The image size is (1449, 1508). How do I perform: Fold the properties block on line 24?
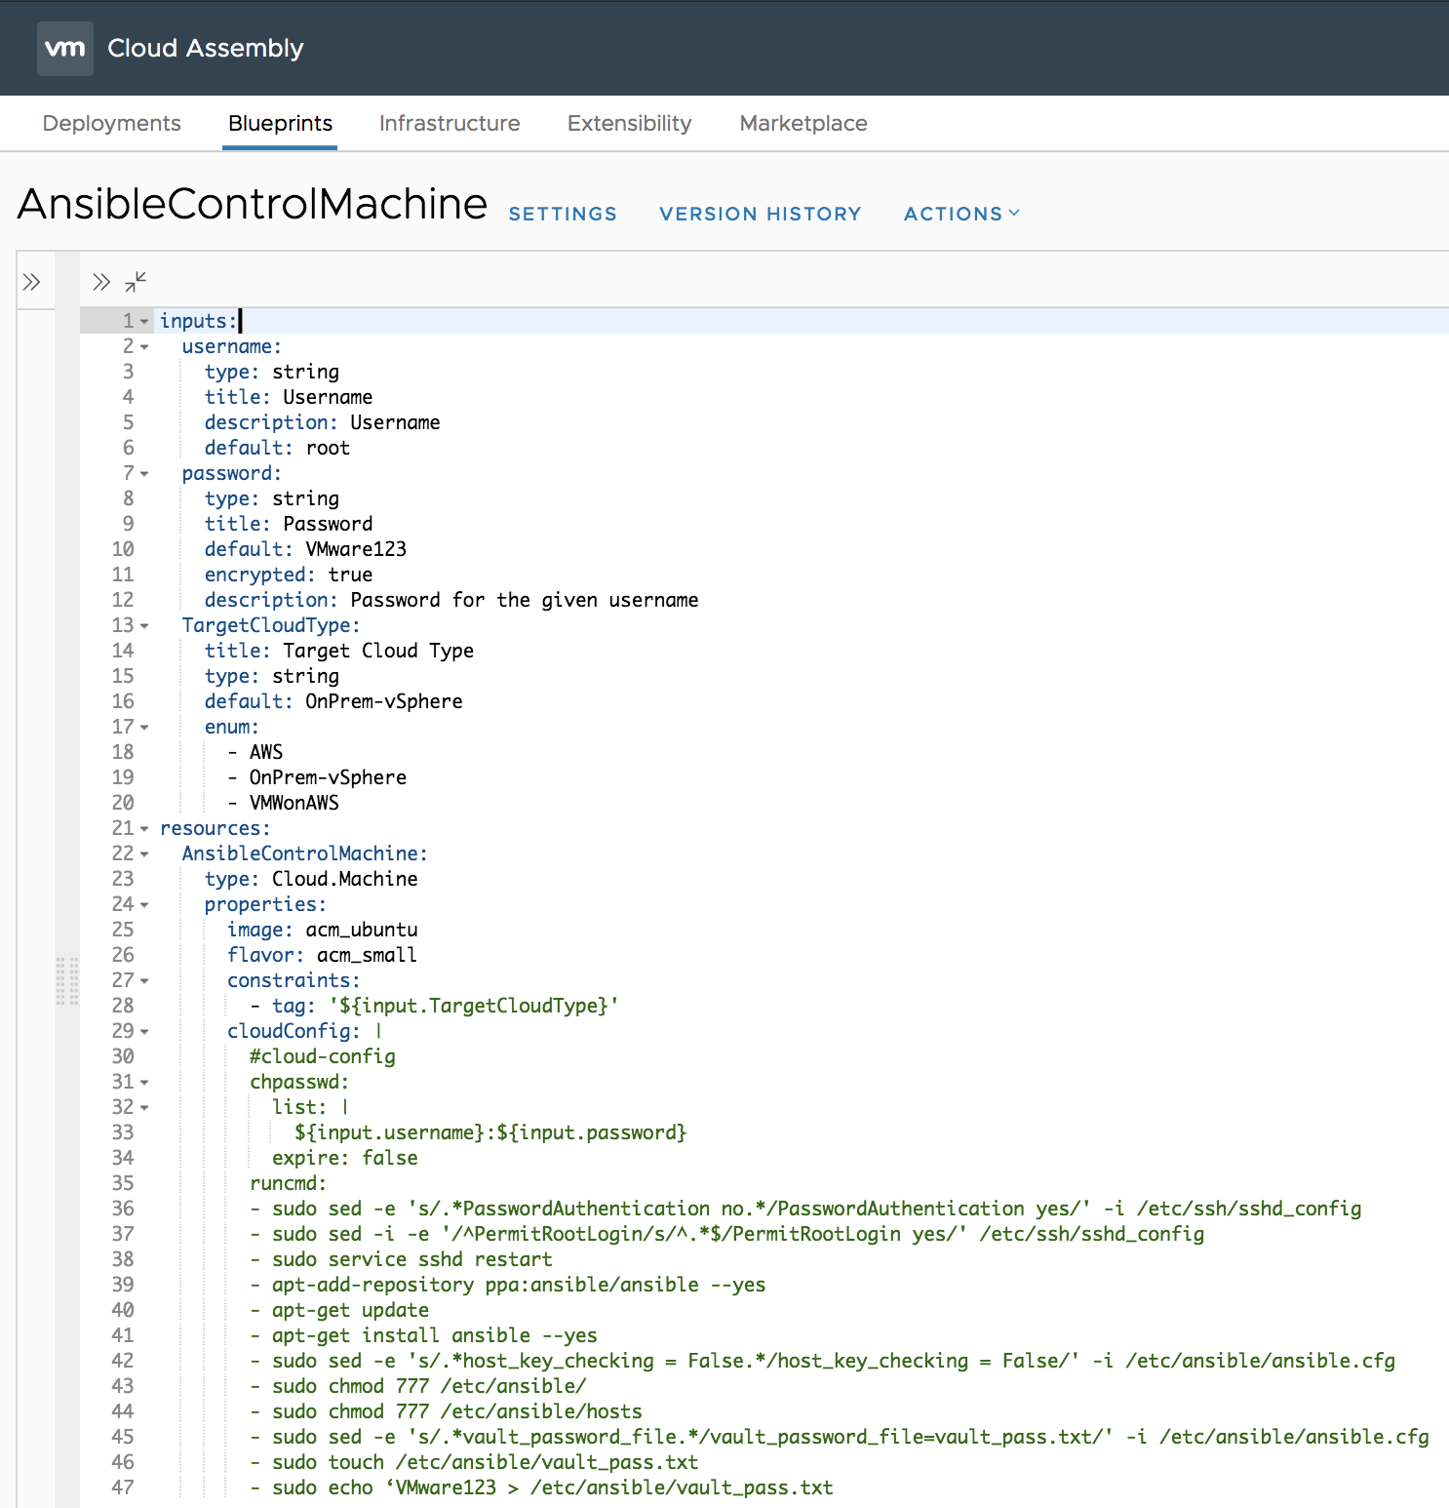(144, 905)
